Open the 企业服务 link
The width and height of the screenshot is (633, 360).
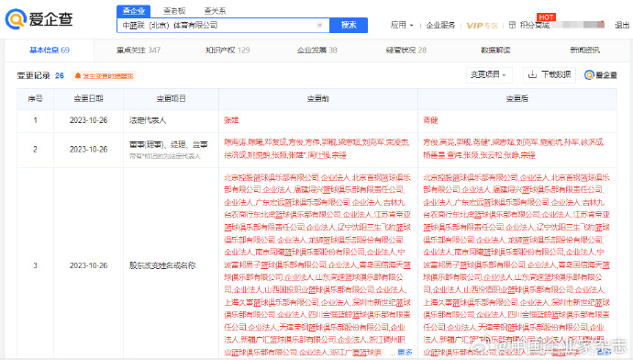tap(440, 25)
